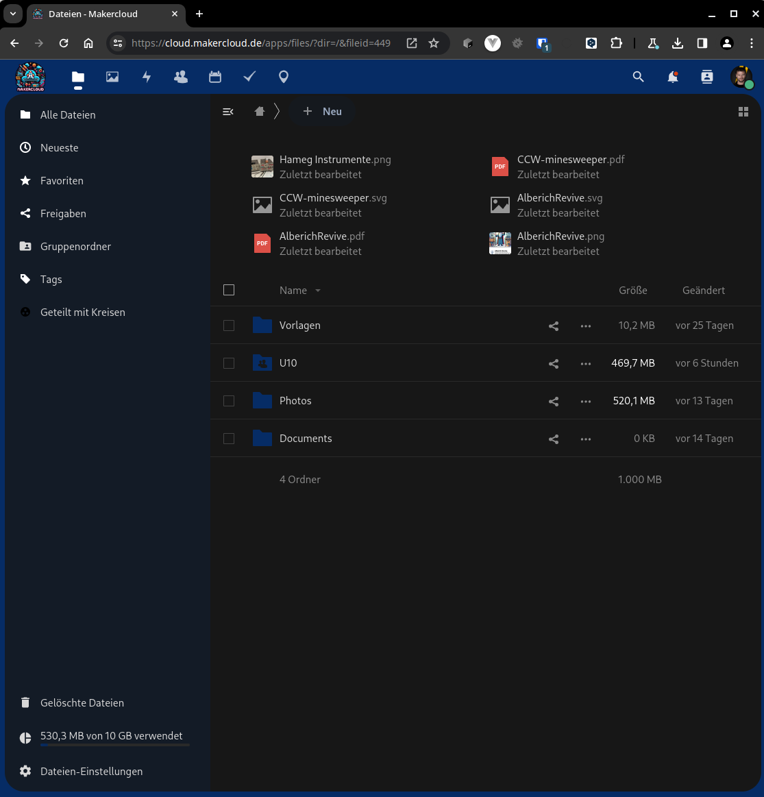Check the Vorlagen folder checkbox
The width and height of the screenshot is (764, 797).
[229, 326]
